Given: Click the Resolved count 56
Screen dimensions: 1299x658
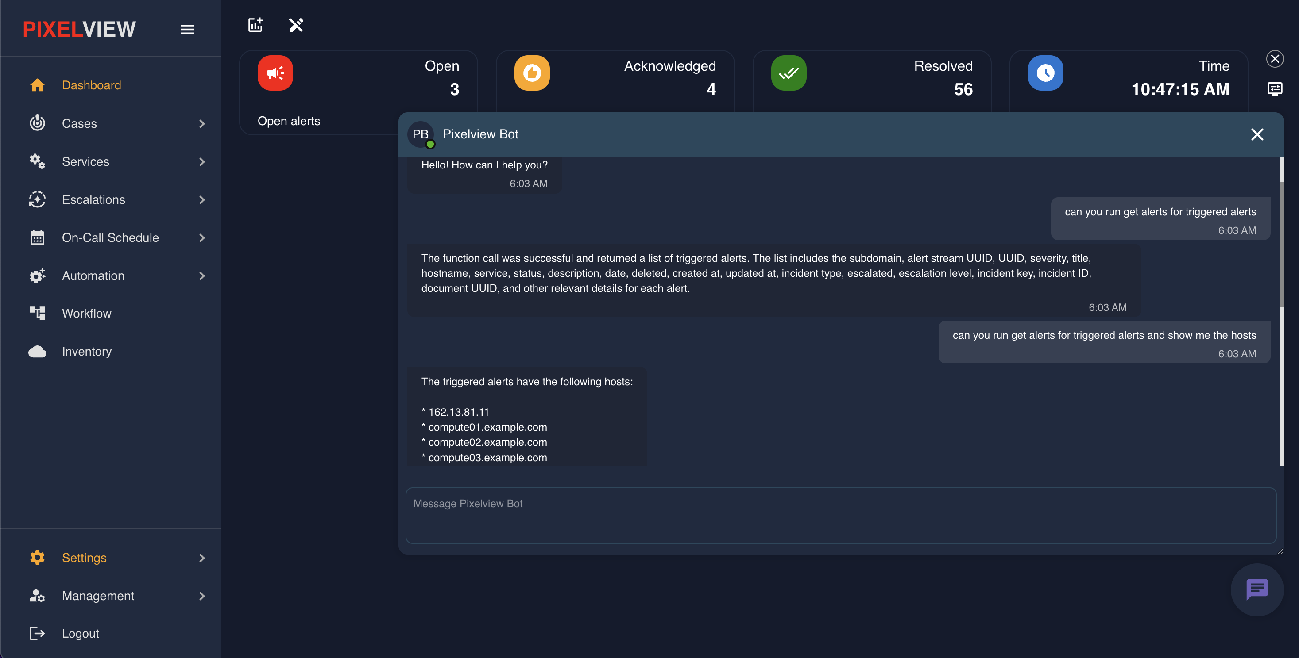Looking at the screenshot, I should (963, 89).
